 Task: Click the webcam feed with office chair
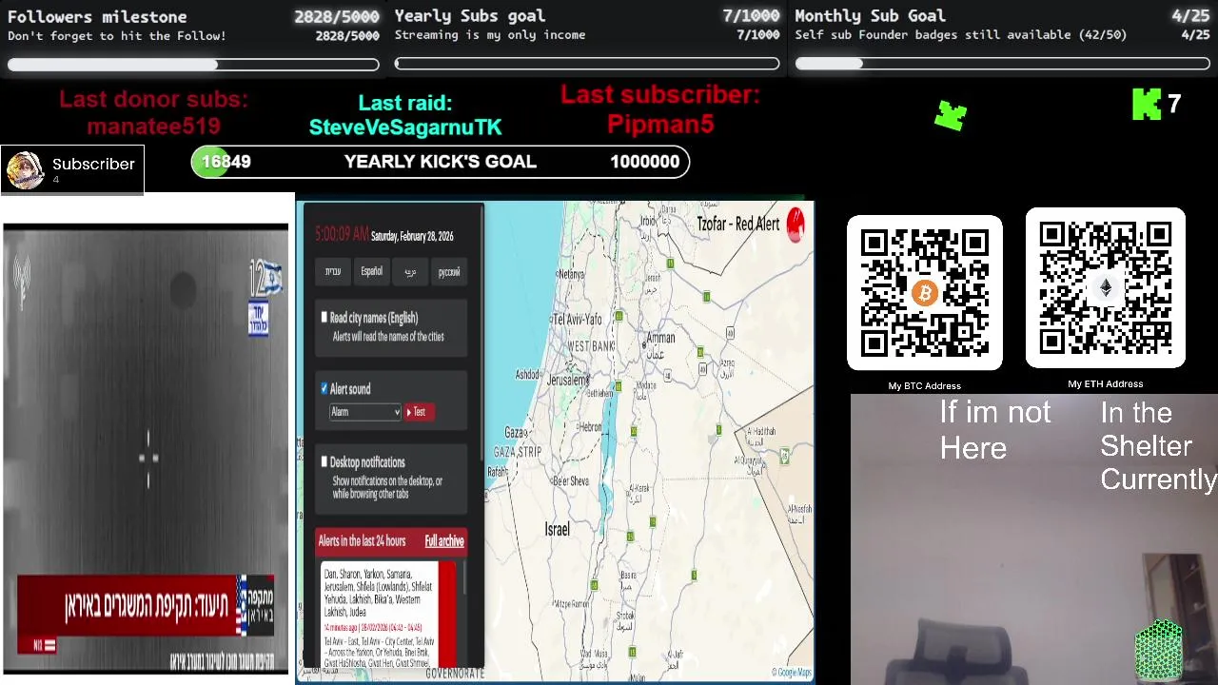1033,539
